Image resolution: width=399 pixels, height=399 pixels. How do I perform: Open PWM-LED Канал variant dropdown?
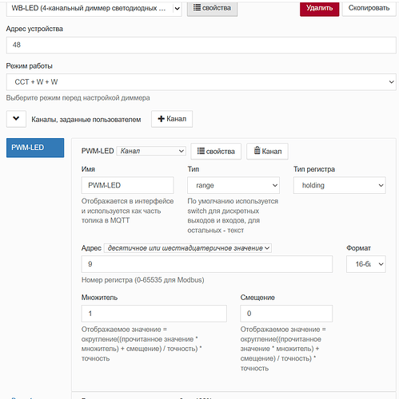pos(151,151)
